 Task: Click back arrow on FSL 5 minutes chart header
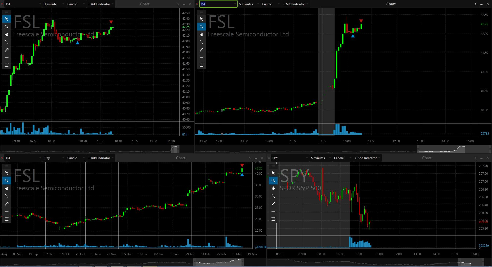(x=475, y=4)
